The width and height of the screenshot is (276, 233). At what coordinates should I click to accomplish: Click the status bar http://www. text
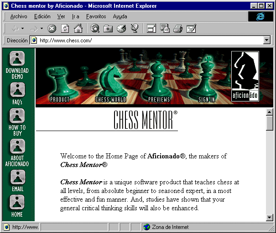point(26,227)
